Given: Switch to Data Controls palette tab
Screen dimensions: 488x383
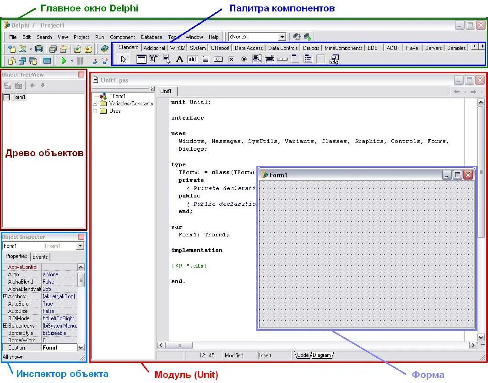Looking at the screenshot, I should tap(283, 48).
